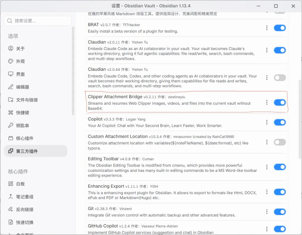Toggle off the Enhancing Export plugin
The height and width of the screenshot is (235, 302).
[280, 192]
